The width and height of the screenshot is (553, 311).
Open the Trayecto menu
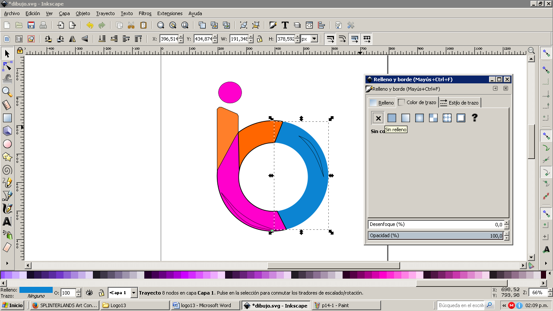pos(105,13)
